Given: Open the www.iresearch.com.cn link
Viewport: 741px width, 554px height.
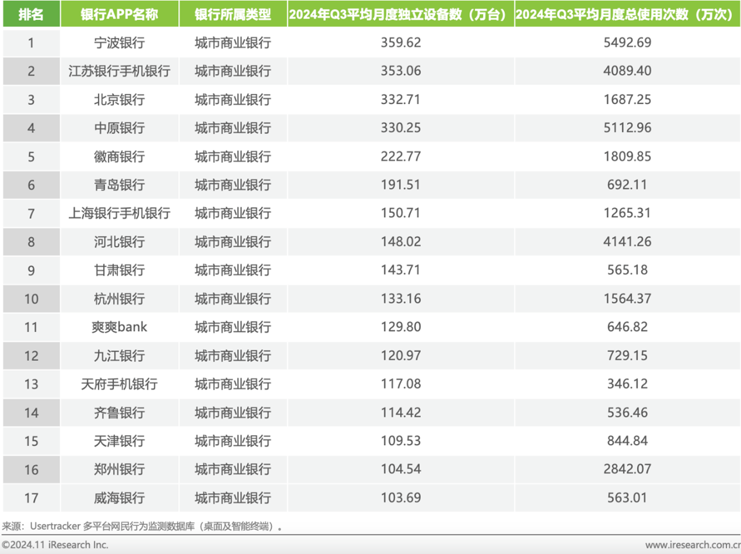Looking at the screenshot, I should (692, 545).
